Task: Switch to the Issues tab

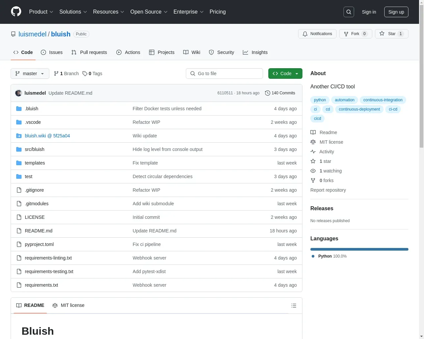Action: 52,52
